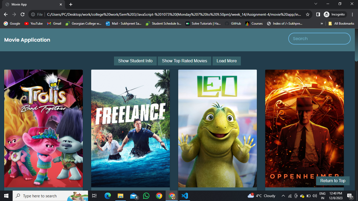The image size is (358, 201).
Task: Open the YouTube bookmark
Action: point(34,24)
